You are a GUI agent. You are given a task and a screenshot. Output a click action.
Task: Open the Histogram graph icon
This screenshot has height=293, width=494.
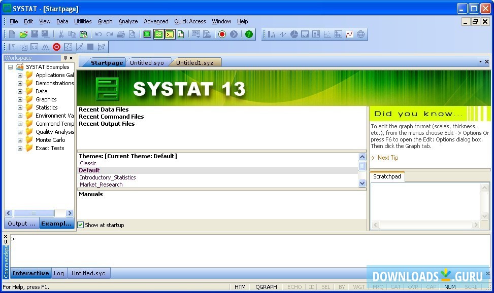pos(305,34)
